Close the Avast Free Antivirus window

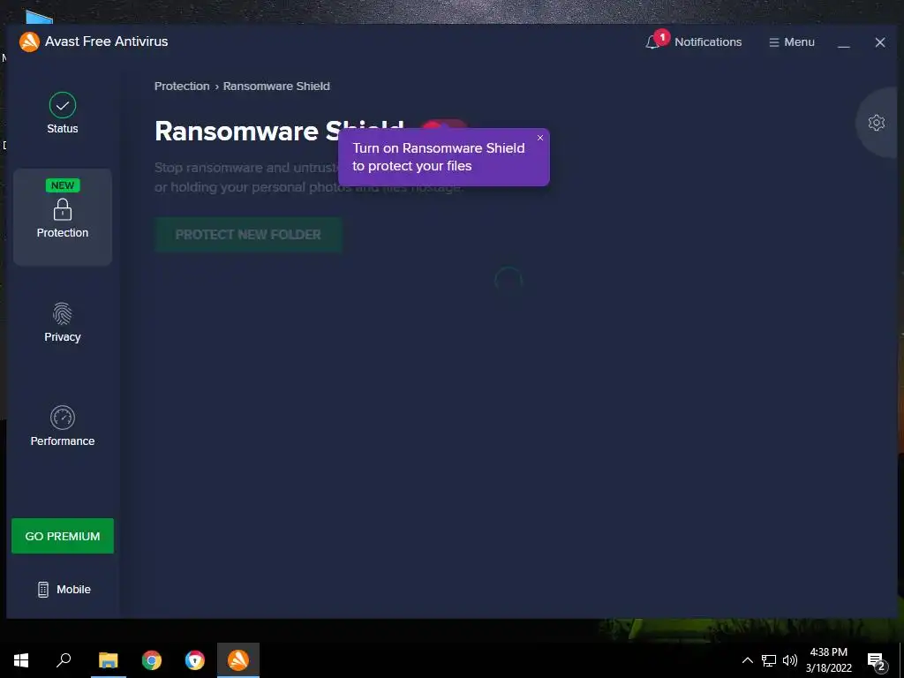(880, 42)
